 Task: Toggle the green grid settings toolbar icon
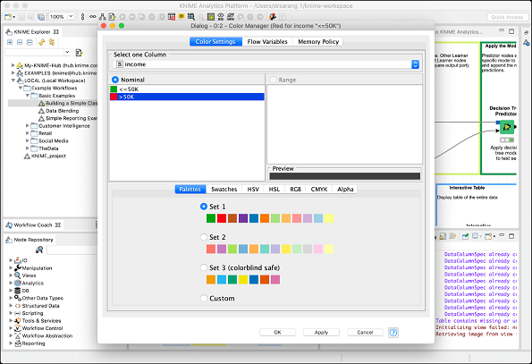click(211, 17)
